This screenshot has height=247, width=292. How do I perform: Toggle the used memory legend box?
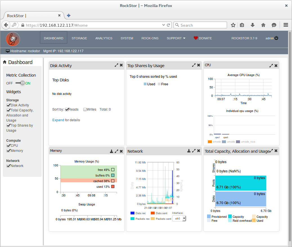(x=113, y=186)
